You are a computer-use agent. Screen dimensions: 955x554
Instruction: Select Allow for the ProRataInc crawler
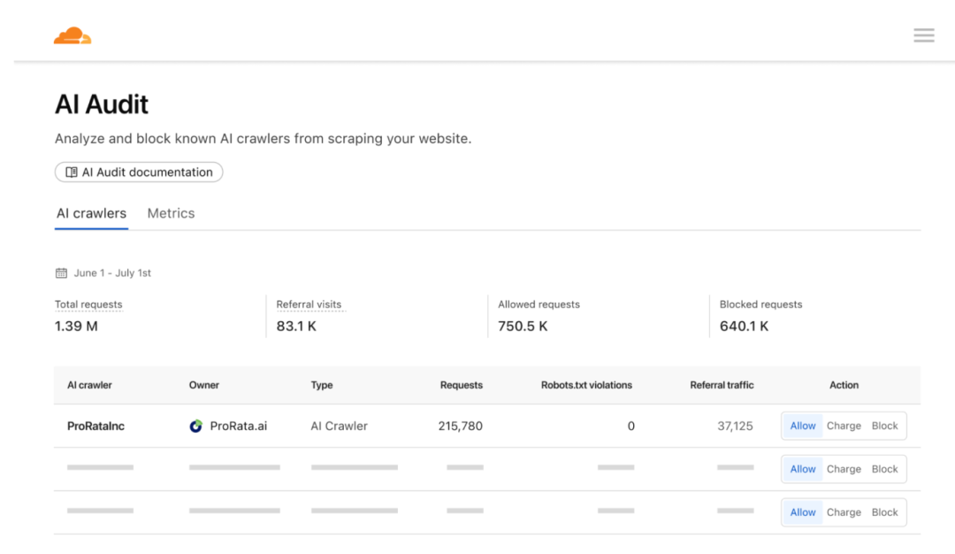803,426
